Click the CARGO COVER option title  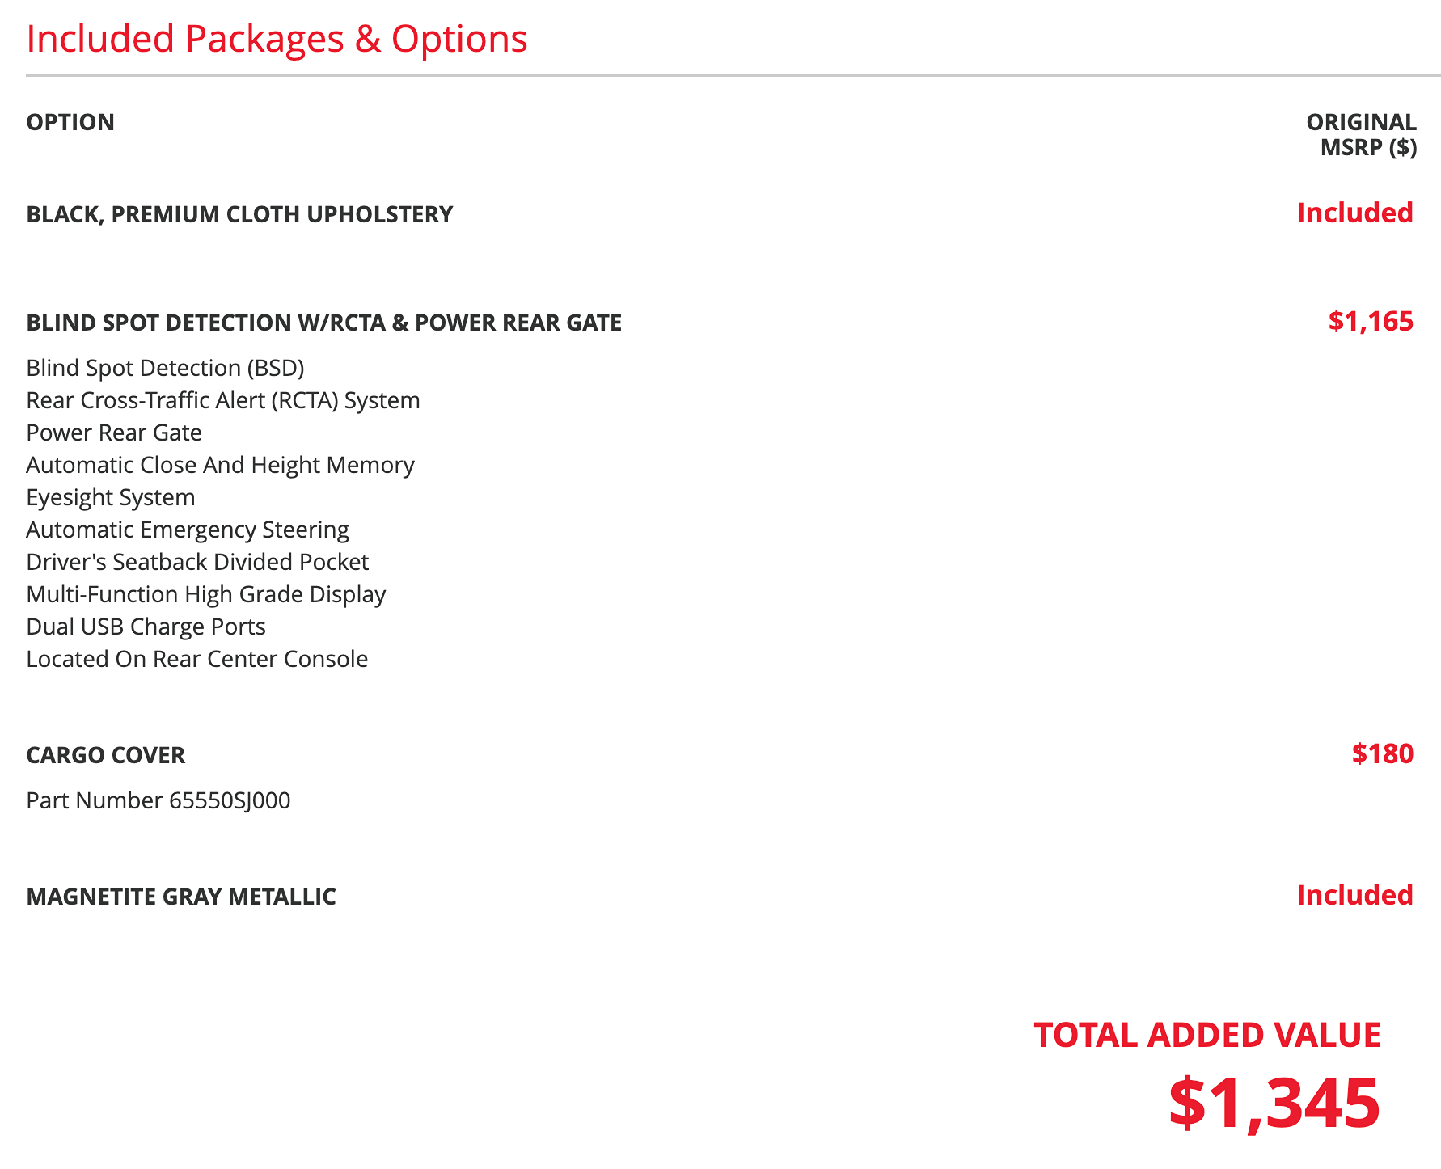click(x=106, y=755)
